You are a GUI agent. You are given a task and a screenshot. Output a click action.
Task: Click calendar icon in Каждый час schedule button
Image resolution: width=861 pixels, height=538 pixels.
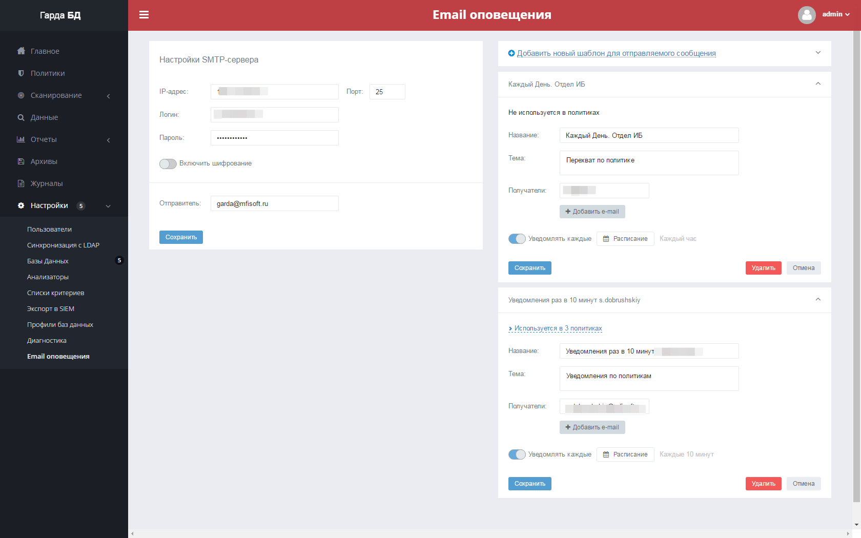click(606, 239)
